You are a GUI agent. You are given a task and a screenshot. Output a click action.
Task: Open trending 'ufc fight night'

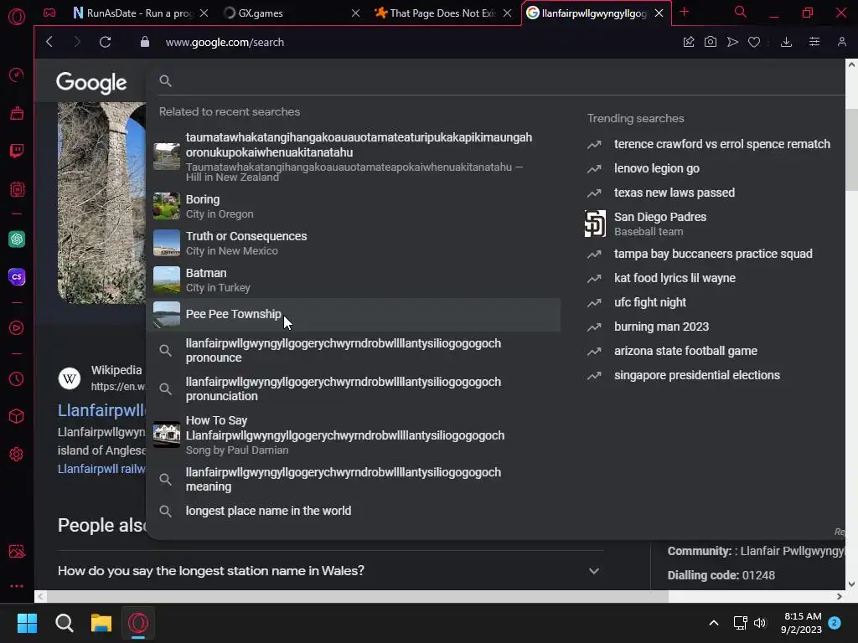tap(650, 302)
